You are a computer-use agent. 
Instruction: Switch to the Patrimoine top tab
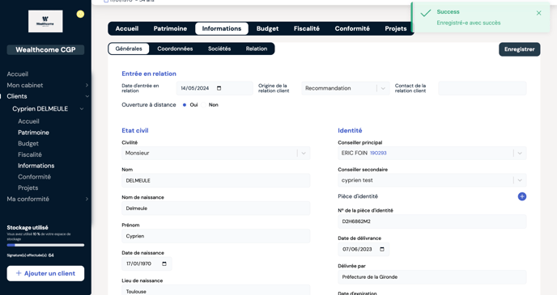[170, 29]
